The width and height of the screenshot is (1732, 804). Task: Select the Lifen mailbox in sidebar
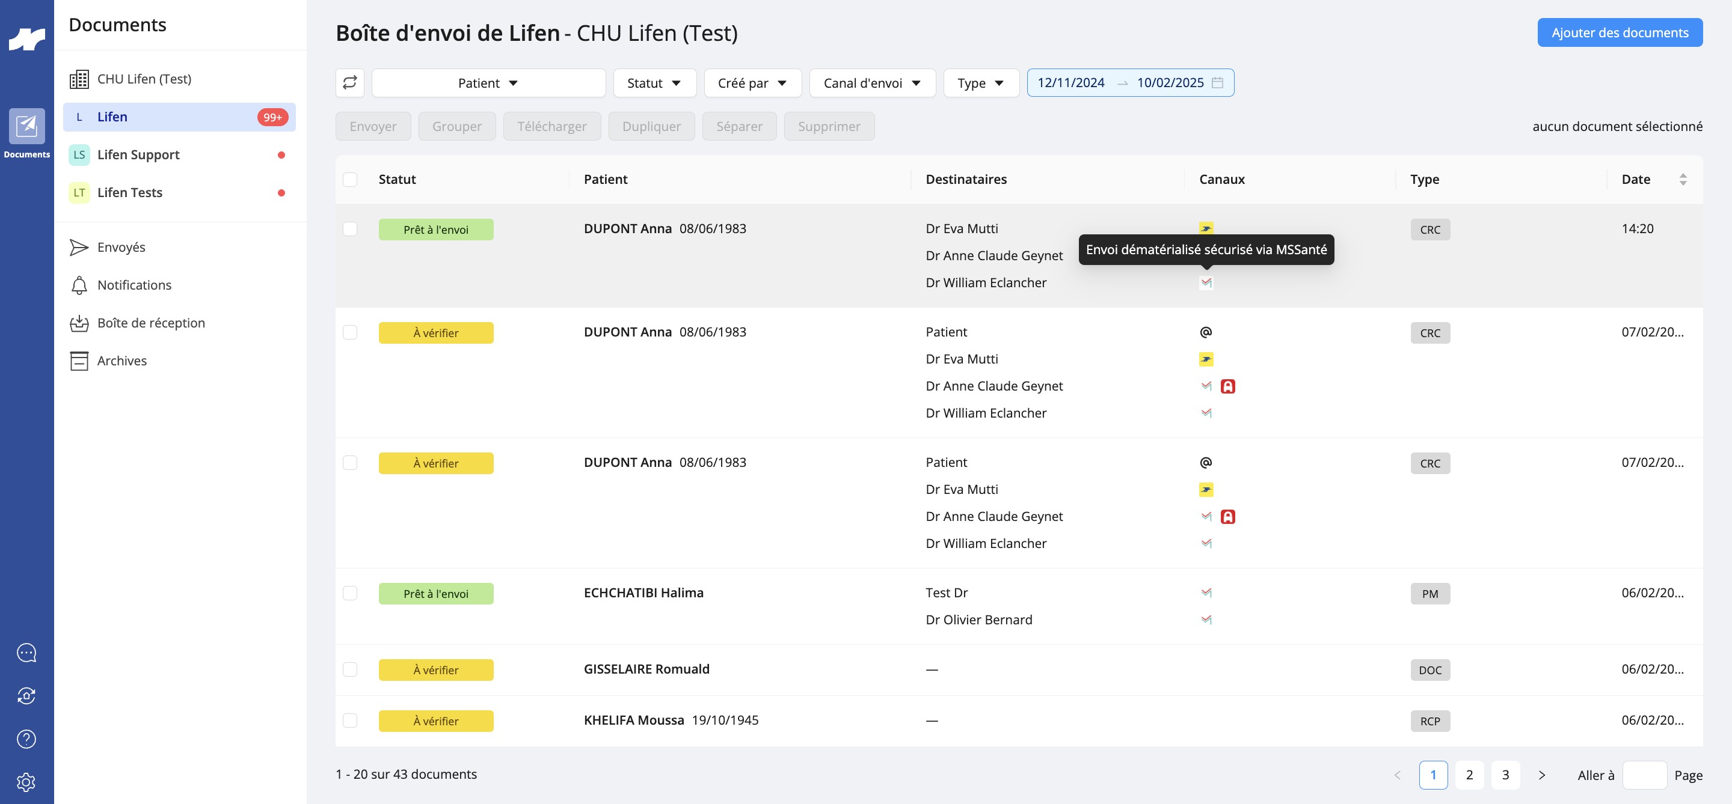[x=179, y=117]
